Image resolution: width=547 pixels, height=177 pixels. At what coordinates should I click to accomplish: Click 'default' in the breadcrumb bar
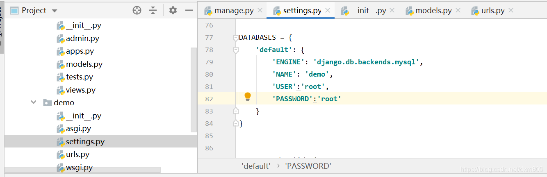256,166
